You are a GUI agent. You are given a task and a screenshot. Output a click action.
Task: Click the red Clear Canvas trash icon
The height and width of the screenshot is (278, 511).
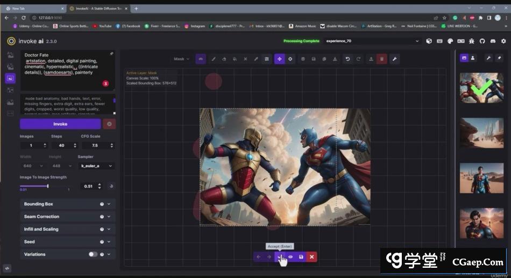click(x=382, y=59)
